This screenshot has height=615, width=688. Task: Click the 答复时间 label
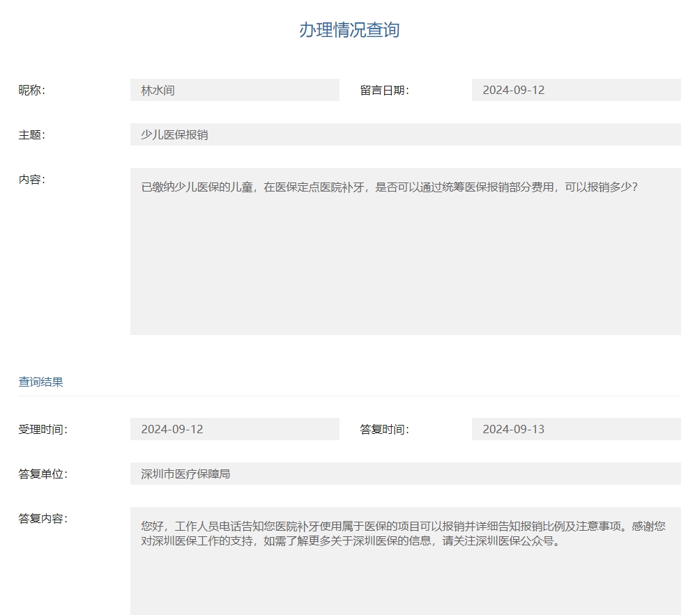click(384, 429)
